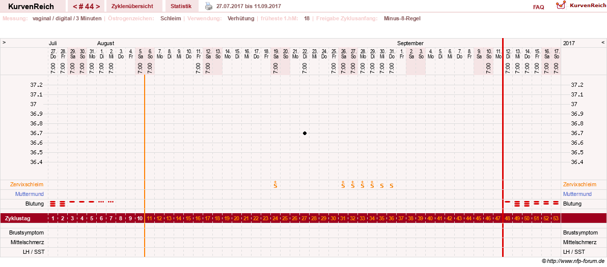Go to previous cycle arrow before #44

(x=75, y=6)
